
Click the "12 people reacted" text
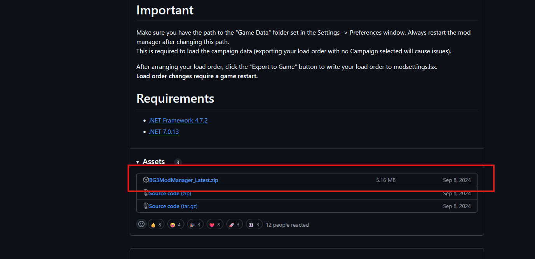coord(287,225)
